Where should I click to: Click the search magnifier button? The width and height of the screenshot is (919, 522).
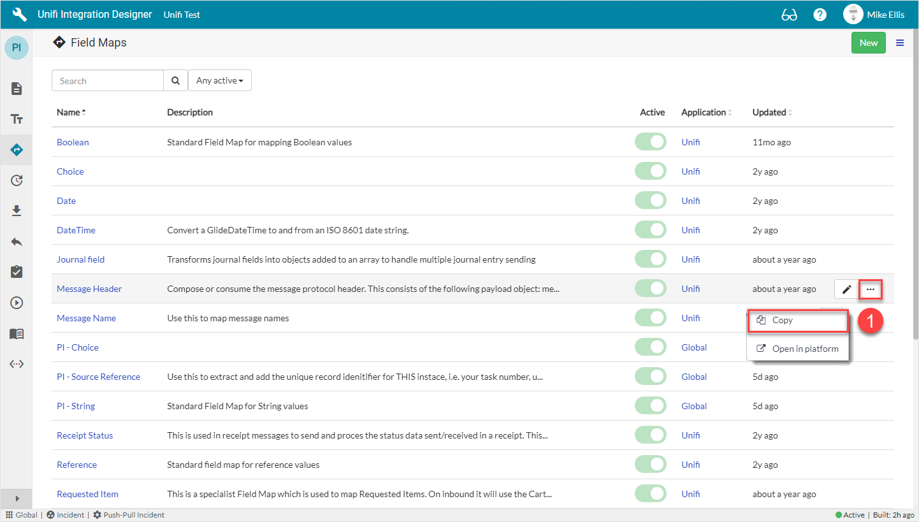[175, 81]
